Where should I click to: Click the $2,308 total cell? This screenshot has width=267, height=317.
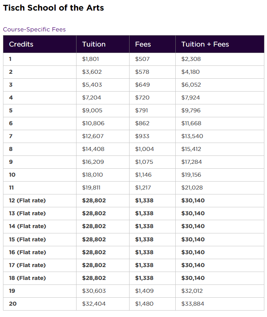click(x=191, y=59)
